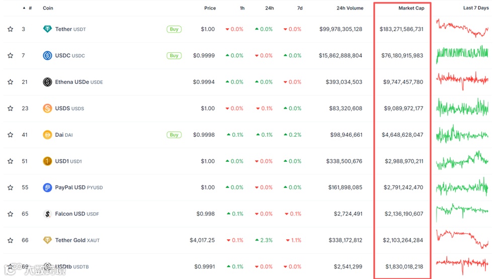Open the Ethena USDe coin link
This screenshot has height=279, width=503.
point(79,82)
